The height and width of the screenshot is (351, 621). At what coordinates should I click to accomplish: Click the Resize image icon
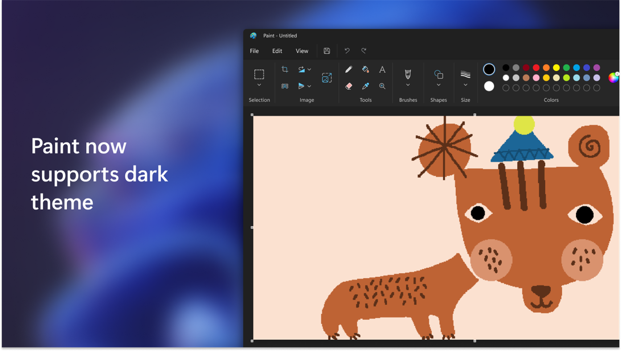[326, 77]
